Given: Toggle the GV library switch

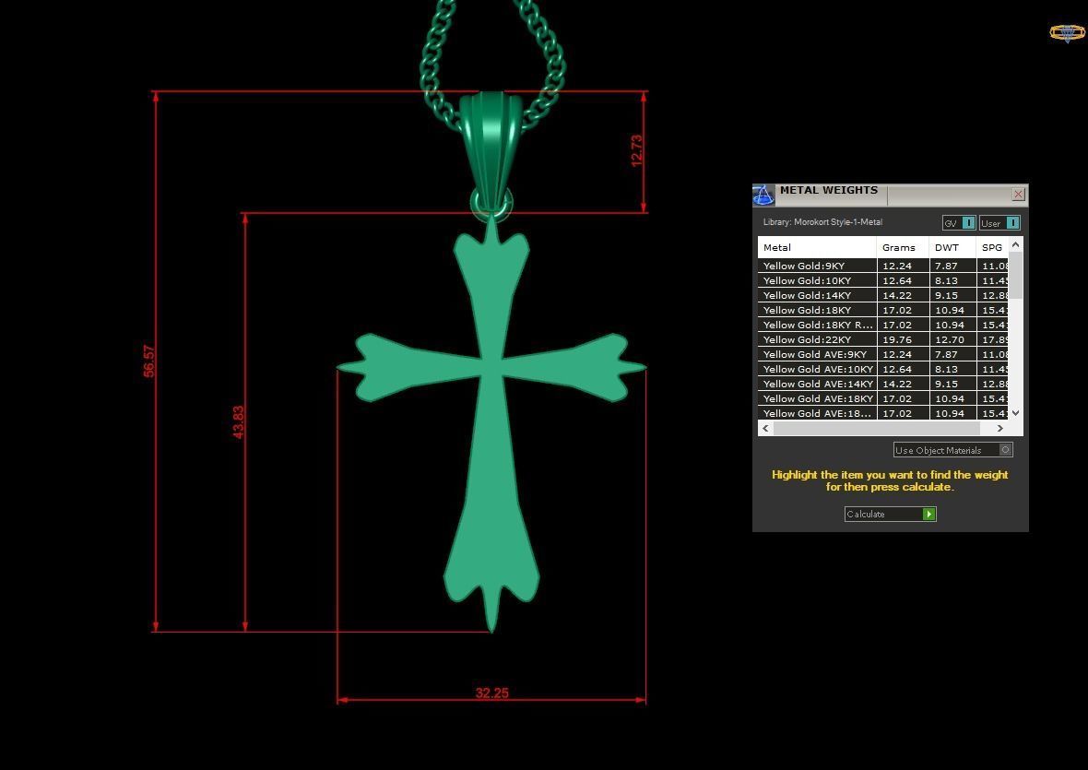Looking at the screenshot, I should tap(959, 222).
